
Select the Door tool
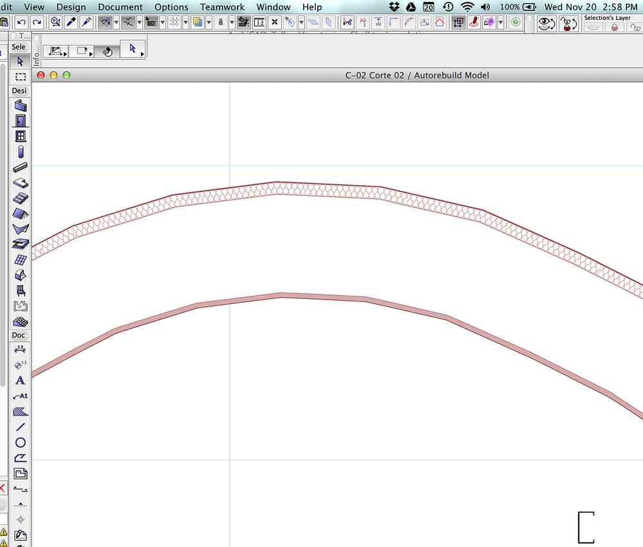coord(21,120)
